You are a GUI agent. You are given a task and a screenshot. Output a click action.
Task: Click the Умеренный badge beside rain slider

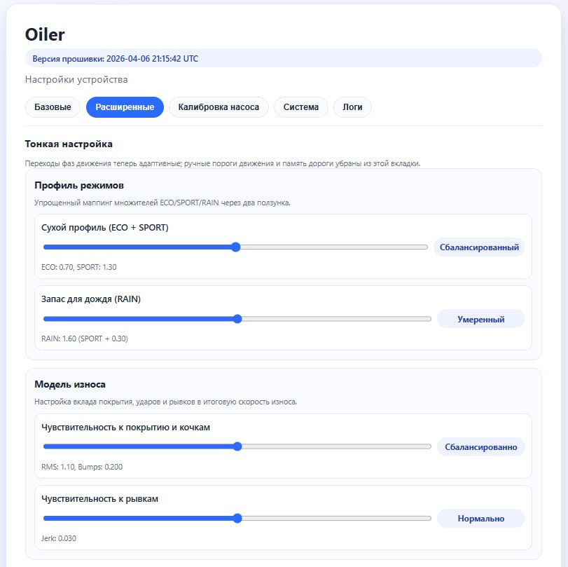[x=480, y=319]
